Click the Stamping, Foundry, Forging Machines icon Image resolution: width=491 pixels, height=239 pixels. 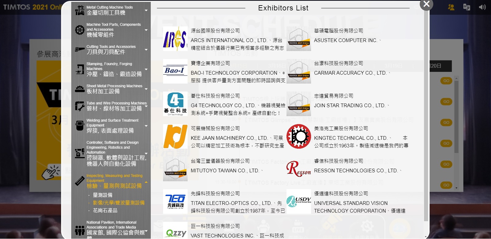point(80,69)
